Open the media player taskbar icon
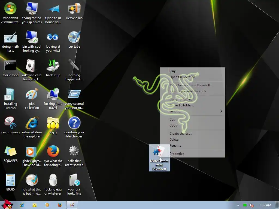 coord(47,205)
